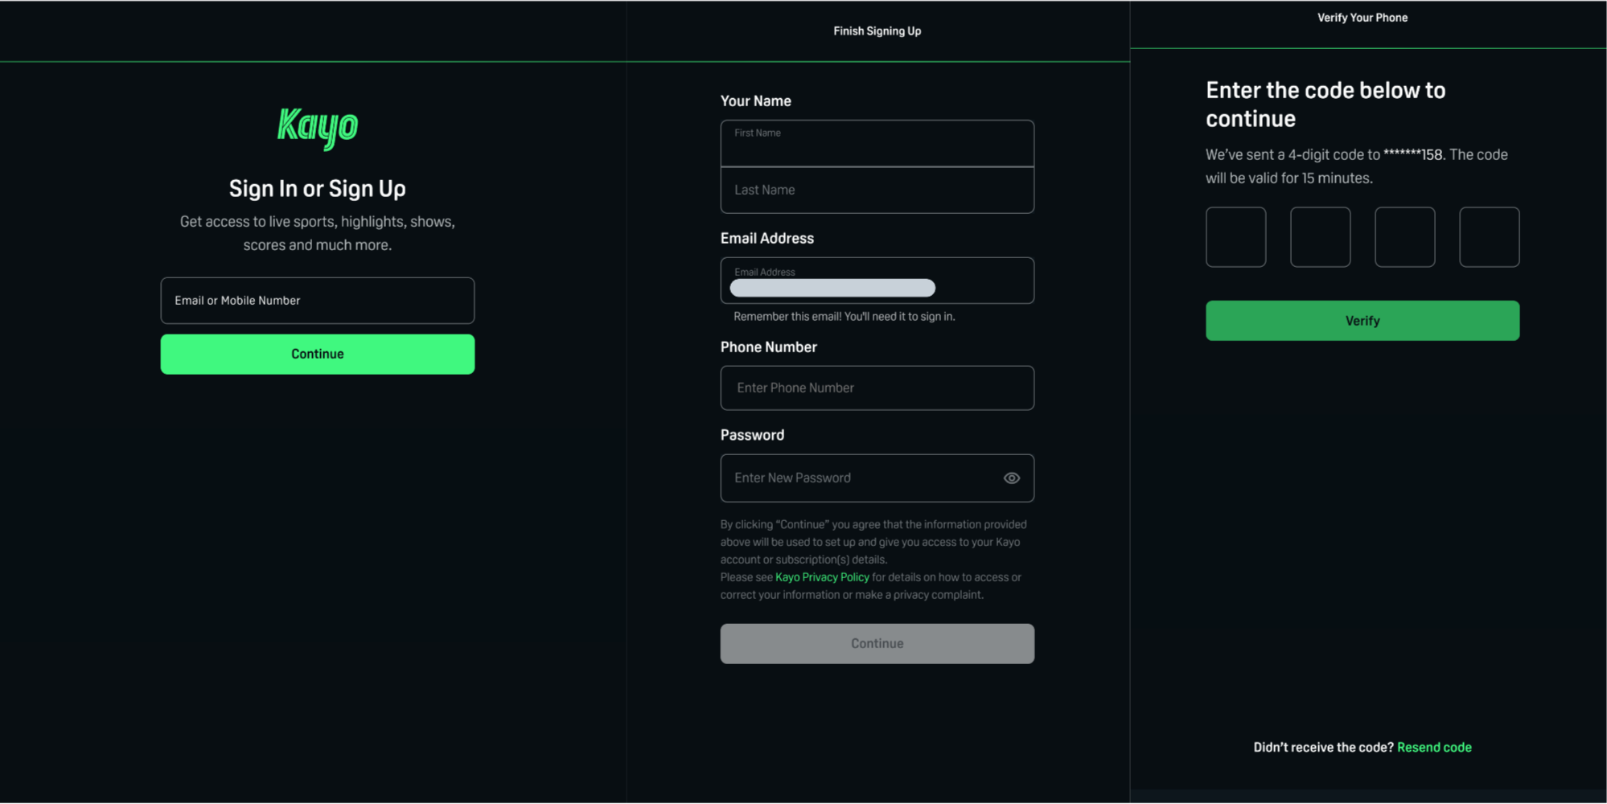Select the First Name input field
The width and height of the screenshot is (1607, 804).
point(877,143)
